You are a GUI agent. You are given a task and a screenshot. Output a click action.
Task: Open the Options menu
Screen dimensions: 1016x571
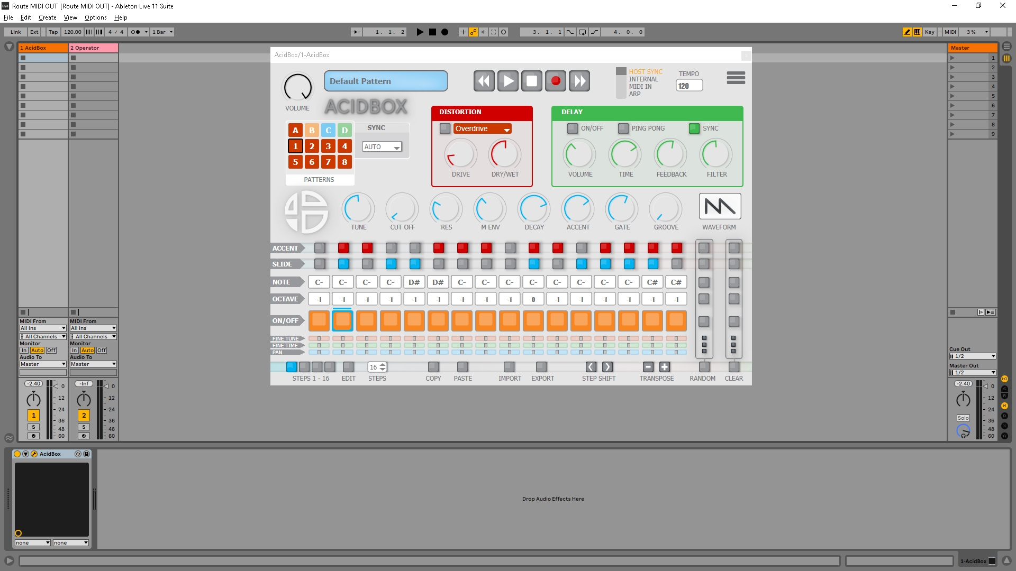click(x=96, y=17)
